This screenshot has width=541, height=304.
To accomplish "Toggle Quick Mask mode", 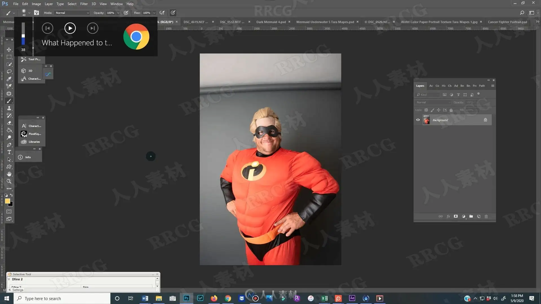I will [x=9, y=211].
